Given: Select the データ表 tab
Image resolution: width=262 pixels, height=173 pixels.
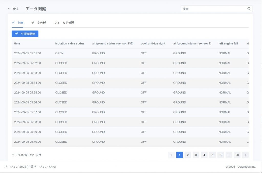Looking at the screenshot, I should 17,23.
